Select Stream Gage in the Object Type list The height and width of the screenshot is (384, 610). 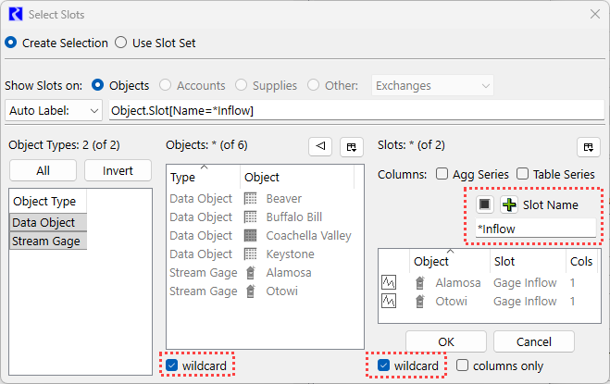pos(49,241)
